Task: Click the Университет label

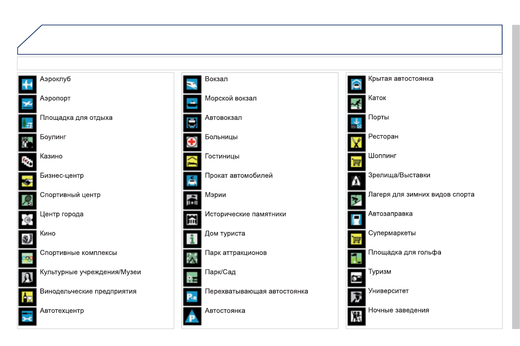Action: pos(388,291)
